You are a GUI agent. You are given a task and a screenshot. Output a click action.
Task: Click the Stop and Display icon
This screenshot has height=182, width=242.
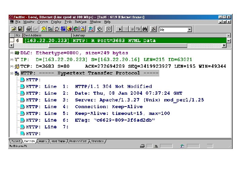coord(138,29)
